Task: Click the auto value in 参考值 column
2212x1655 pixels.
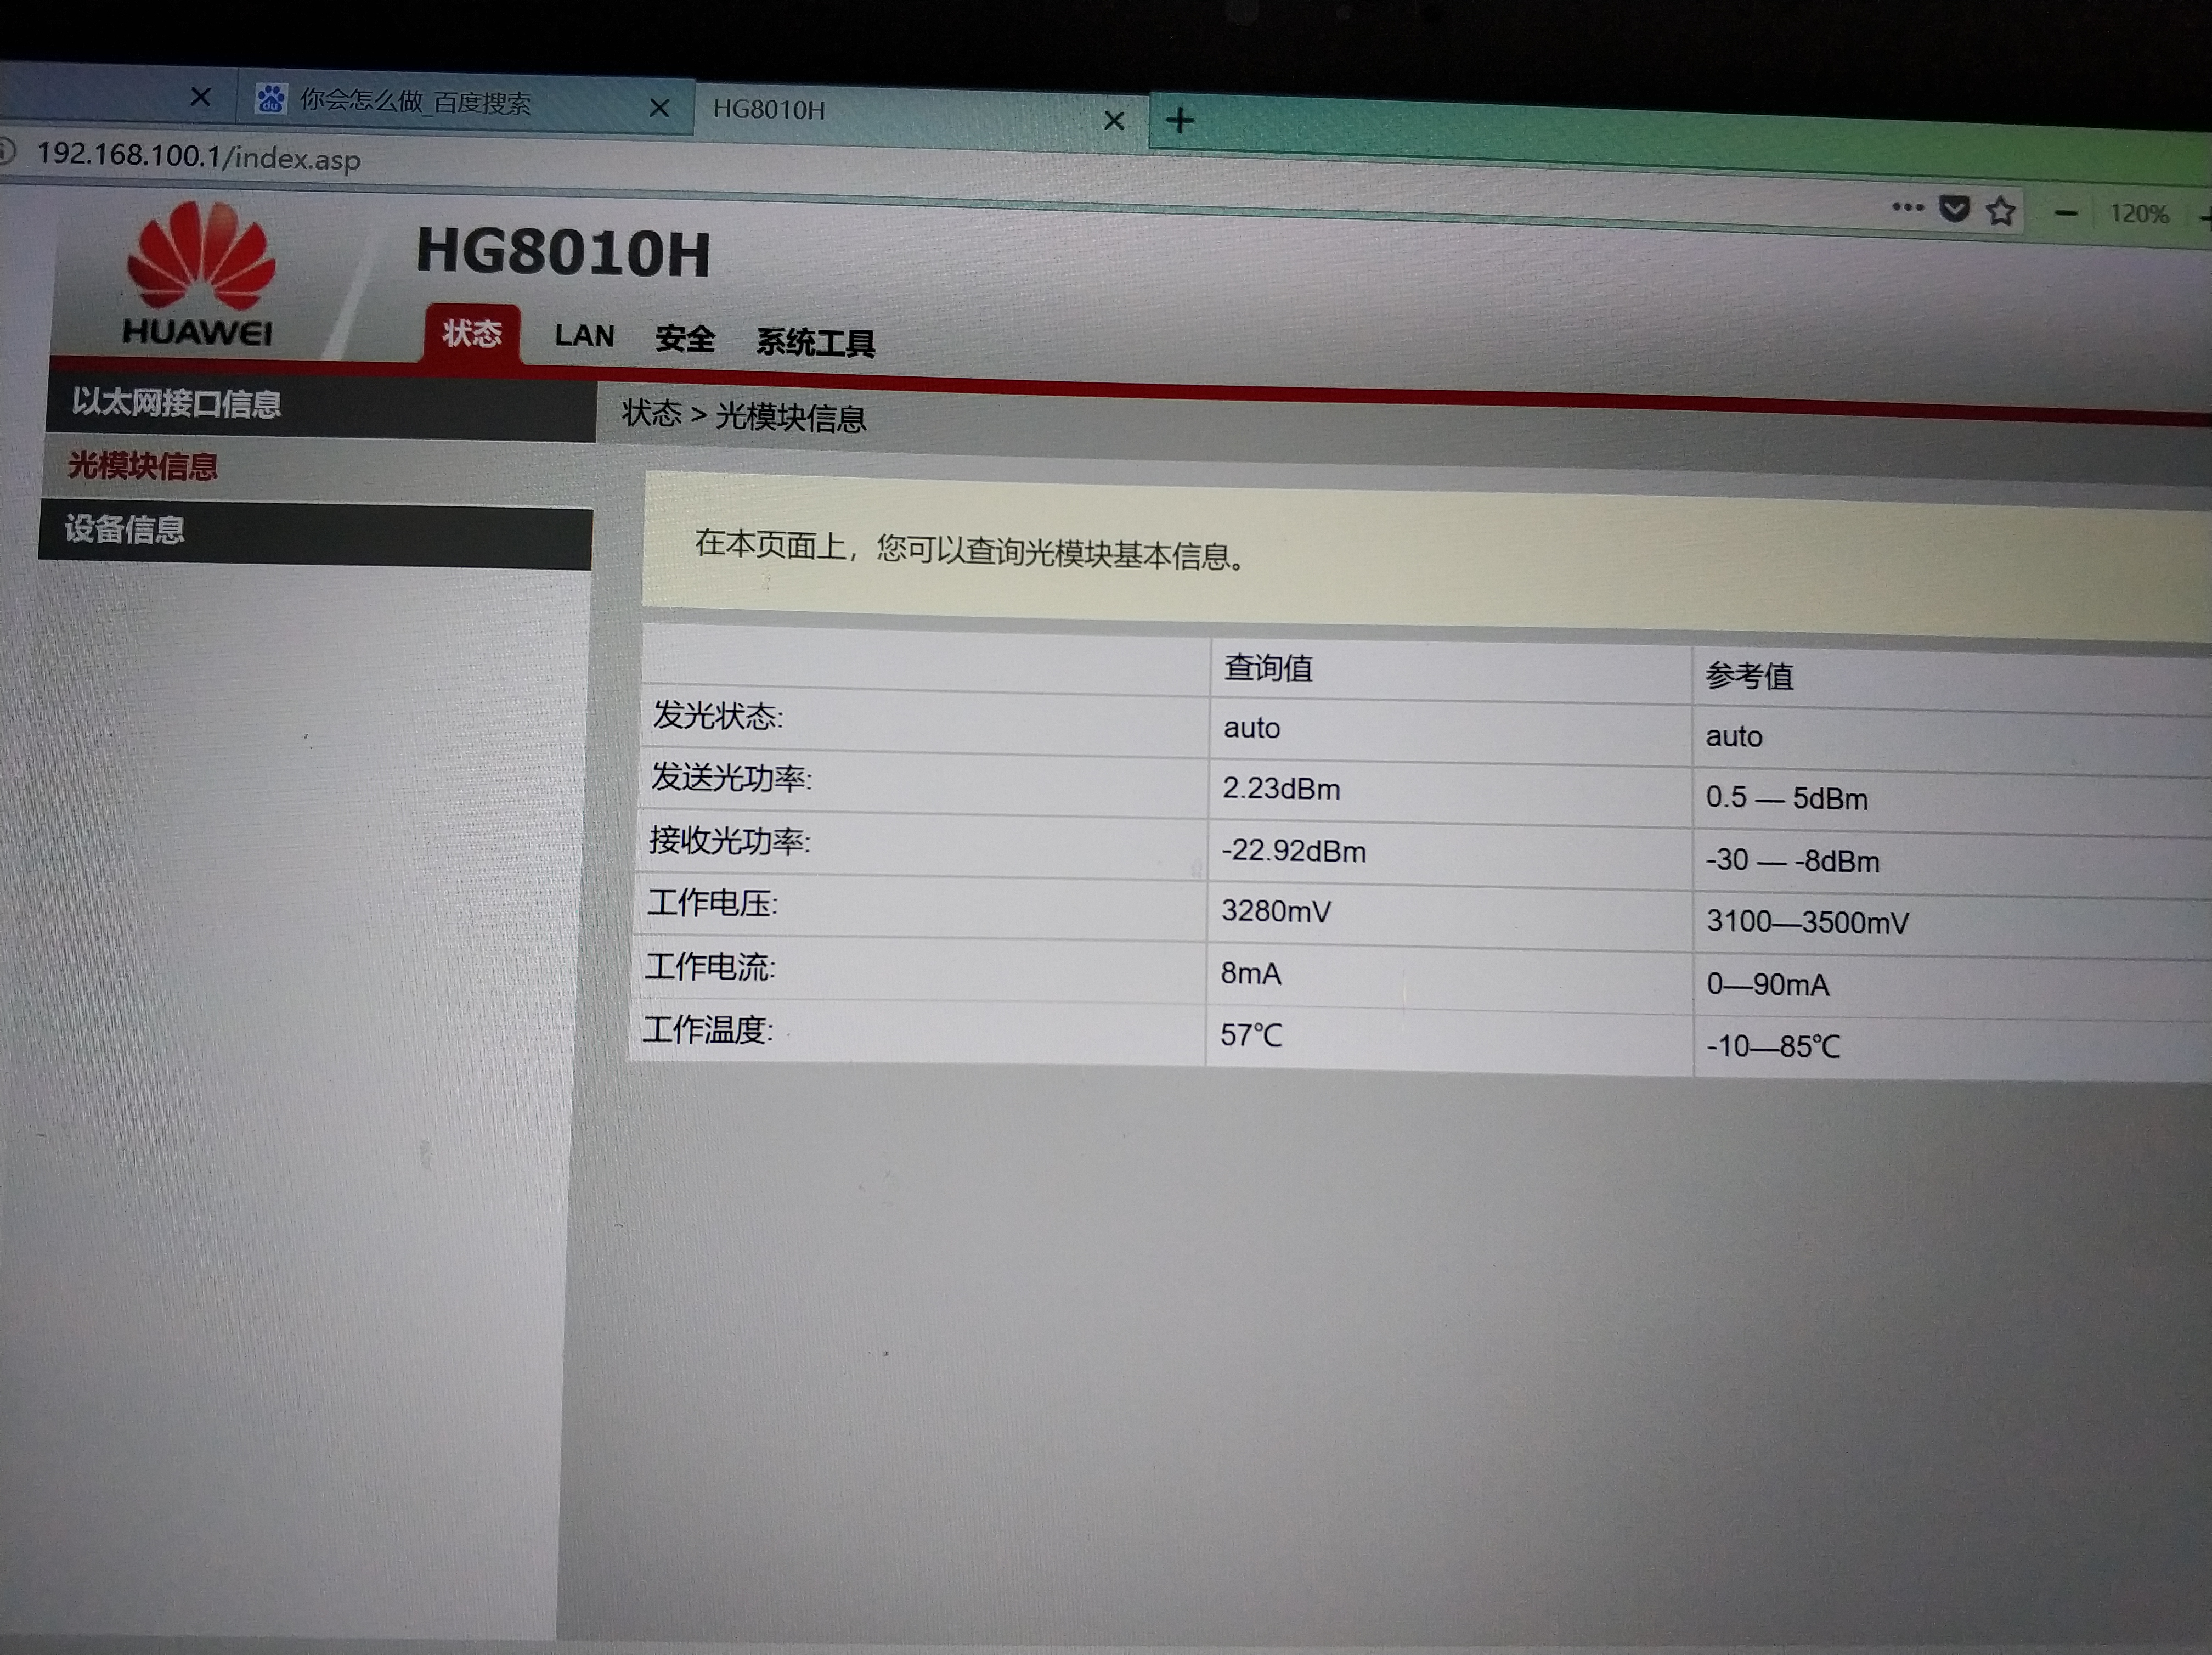Action: (1733, 737)
